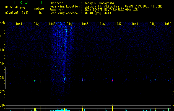Click the 1.0 kHz frequency label
The width and height of the screenshot is (174, 111).
pos(2,50)
